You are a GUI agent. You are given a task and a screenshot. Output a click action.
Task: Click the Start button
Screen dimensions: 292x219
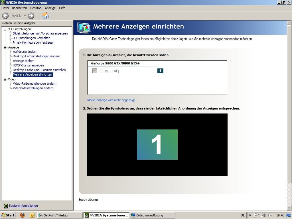pyautogui.click(x=8, y=215)
